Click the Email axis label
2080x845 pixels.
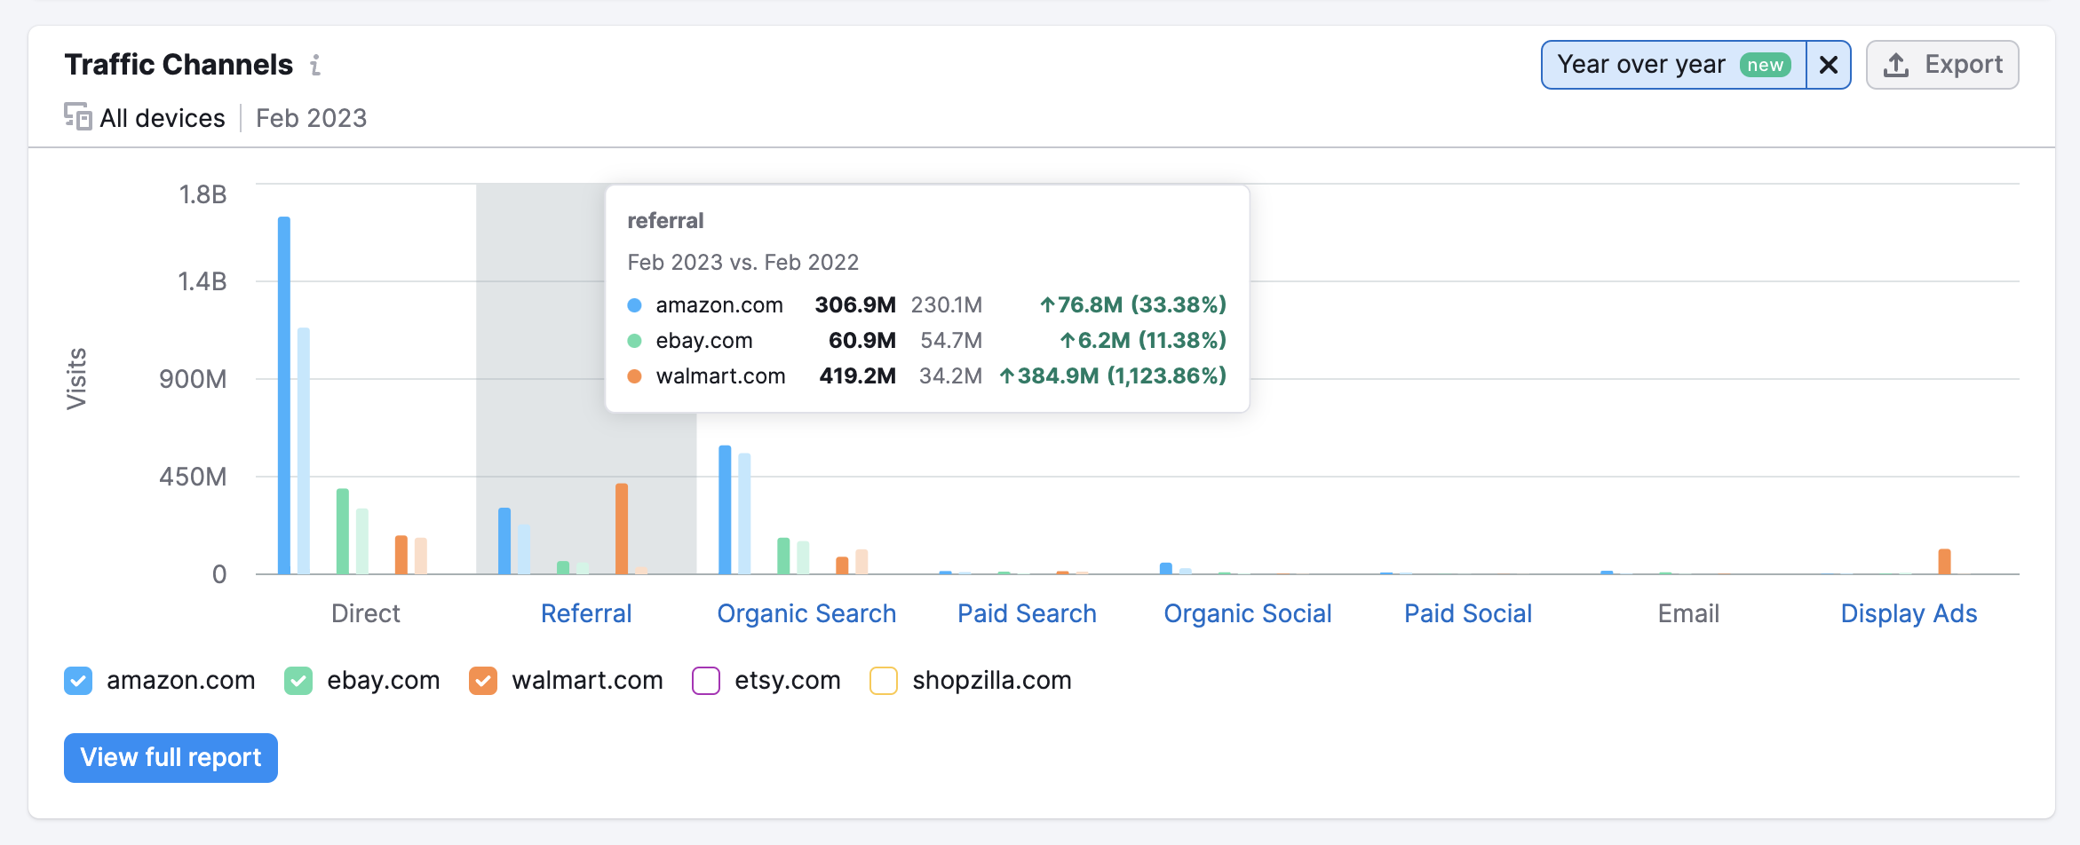(x=1688, y=613)
